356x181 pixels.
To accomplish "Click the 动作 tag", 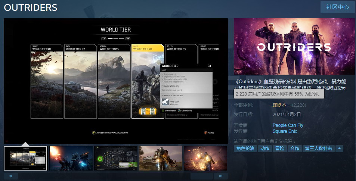I will 265,149.
